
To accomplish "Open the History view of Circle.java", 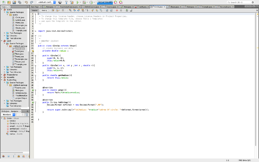I will (x=44, y=10).
